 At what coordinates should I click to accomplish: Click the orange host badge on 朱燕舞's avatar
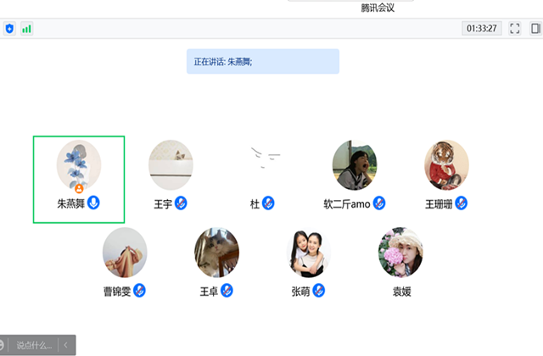click(79, 187)
